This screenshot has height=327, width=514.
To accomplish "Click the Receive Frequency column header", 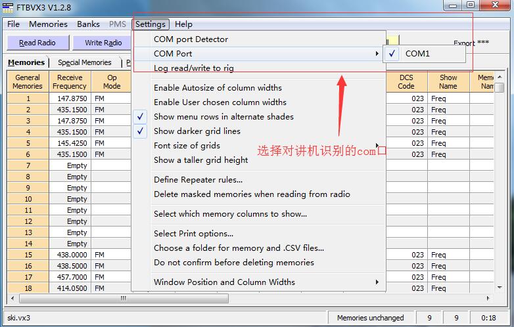I will point(70,82).
